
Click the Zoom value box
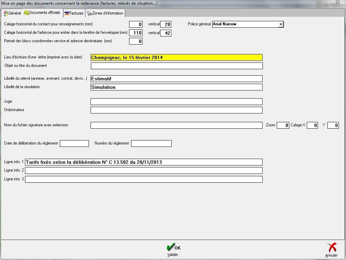point(283,125)
